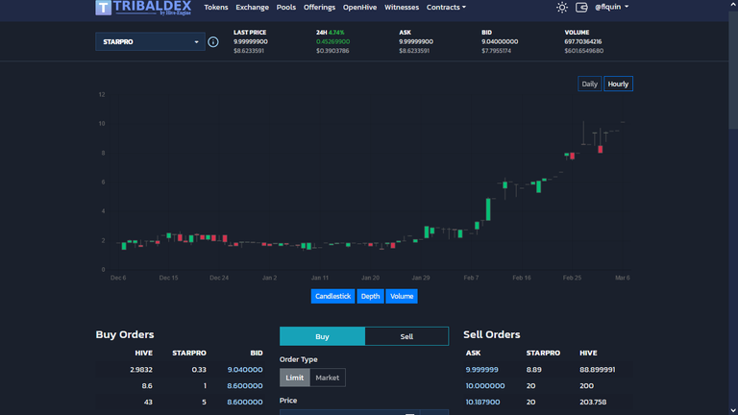This screenshot has height=415, width=738.
Task: Switch chart to Daily view
Action: pyautogui.click(x=589, y=84)
